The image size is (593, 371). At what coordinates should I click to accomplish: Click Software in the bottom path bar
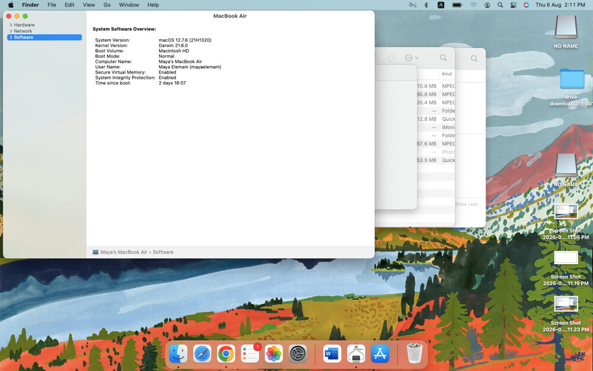point(163,252)
